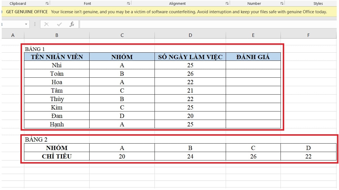Viewport: 339px width, 190px height.
Task: Open the Number format dialog launcher
Action: click(x=282, y=4)
